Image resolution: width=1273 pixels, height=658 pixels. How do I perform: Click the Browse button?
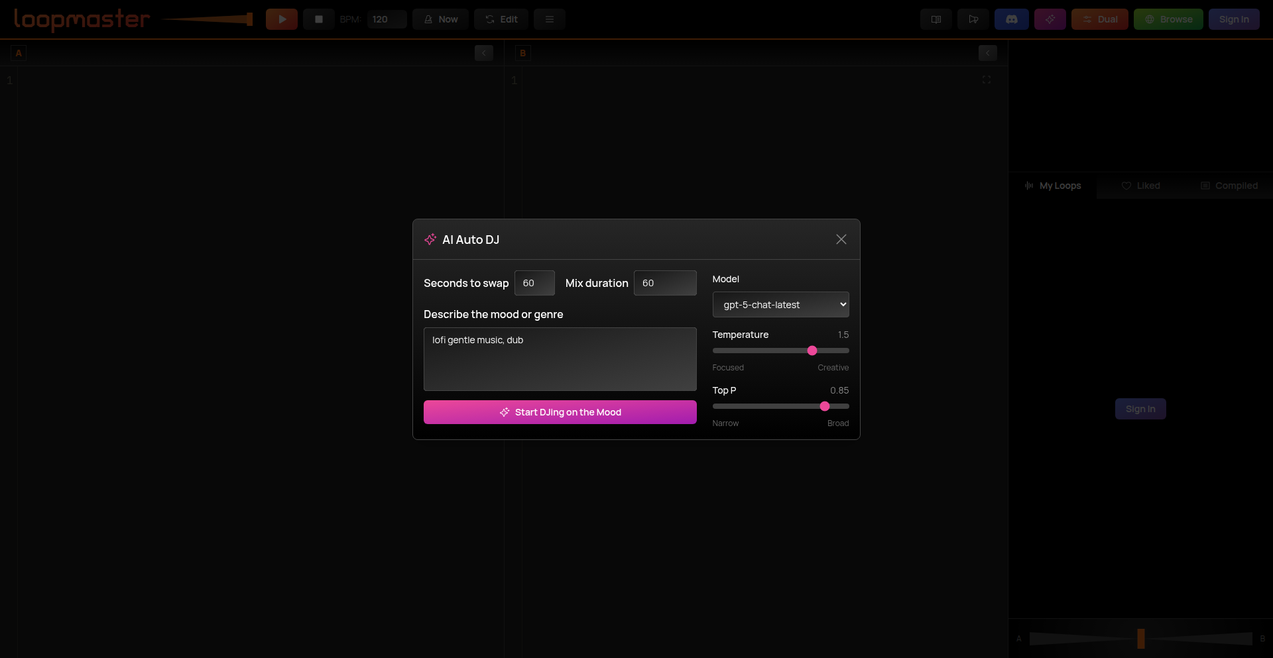point(1168,19)
